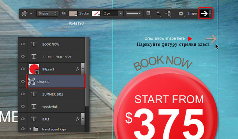Click the Stroke color swatch
Screen dimensions: 238x139
96,13
